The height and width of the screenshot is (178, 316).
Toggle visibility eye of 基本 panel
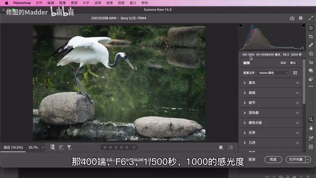click(297, 83)
